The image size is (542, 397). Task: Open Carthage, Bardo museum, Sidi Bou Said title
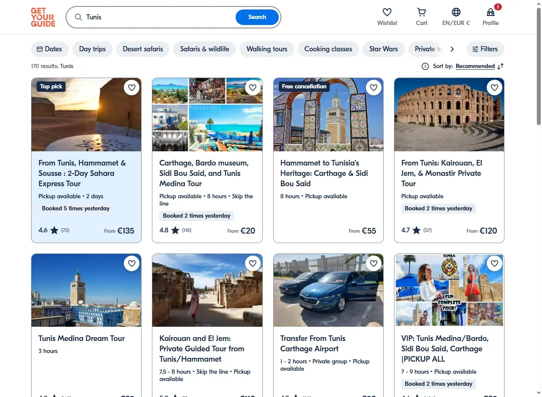click(x=204, y=173)
